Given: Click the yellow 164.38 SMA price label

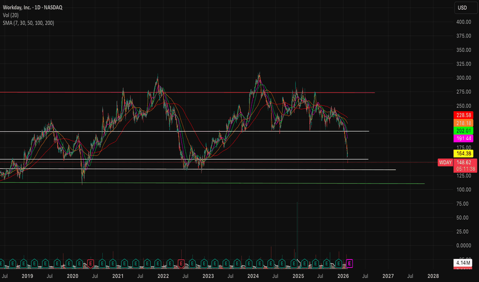Looking at the screenshot, I should pos(464,153).
